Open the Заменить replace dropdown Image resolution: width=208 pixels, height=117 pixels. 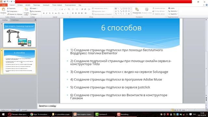[173, 11]
